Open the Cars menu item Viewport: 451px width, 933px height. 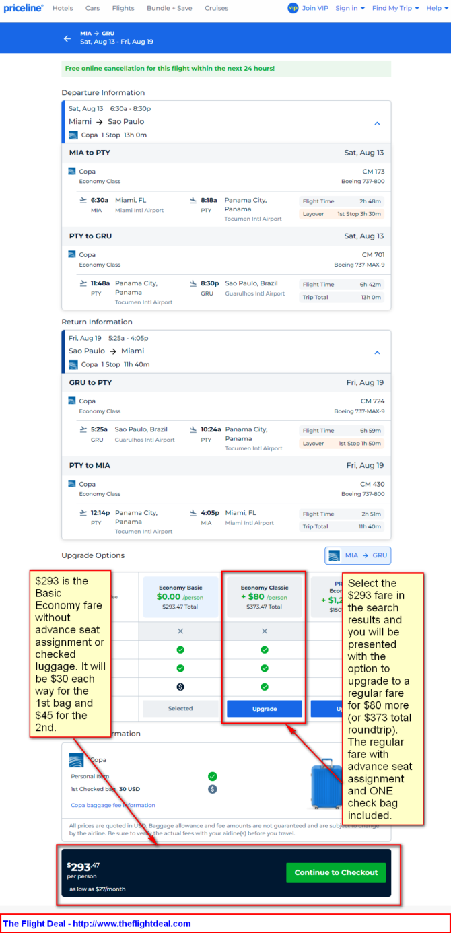pos(93,8)
